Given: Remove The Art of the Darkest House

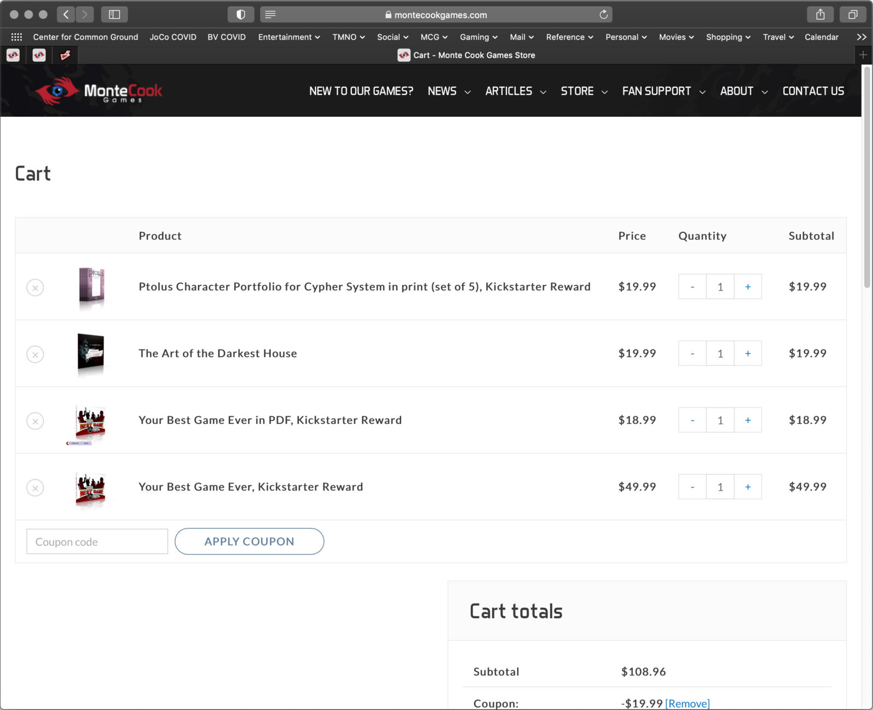Looking at the screenshot, I should pos(35,354).
